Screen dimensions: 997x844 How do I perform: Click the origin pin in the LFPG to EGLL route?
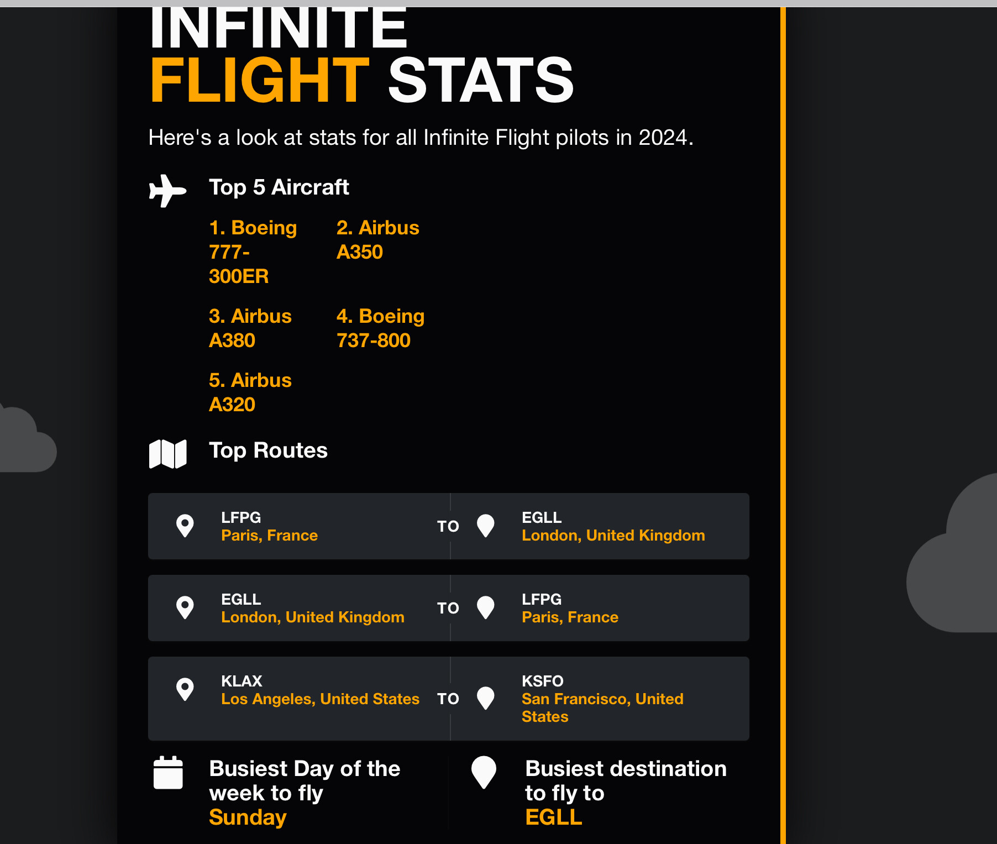click(x=185, y=526)
